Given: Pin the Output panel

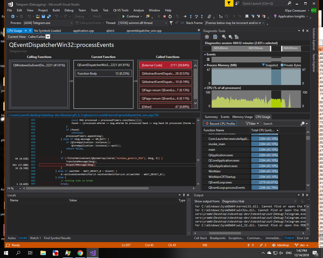Looking at the screenshot, I should 303,195.
